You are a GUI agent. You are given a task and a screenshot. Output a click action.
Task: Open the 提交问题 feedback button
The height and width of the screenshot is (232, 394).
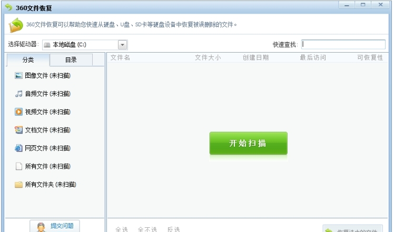click(x=55, y=226)
